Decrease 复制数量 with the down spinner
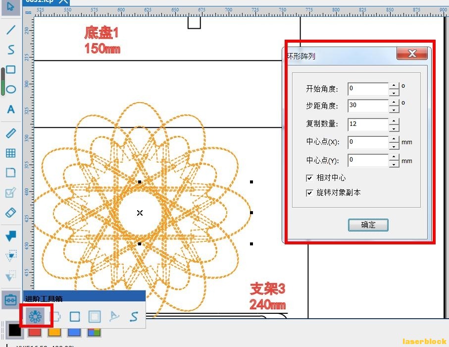Screen dimensions: 449x347 pyautogui.click(x=394, y=128)
